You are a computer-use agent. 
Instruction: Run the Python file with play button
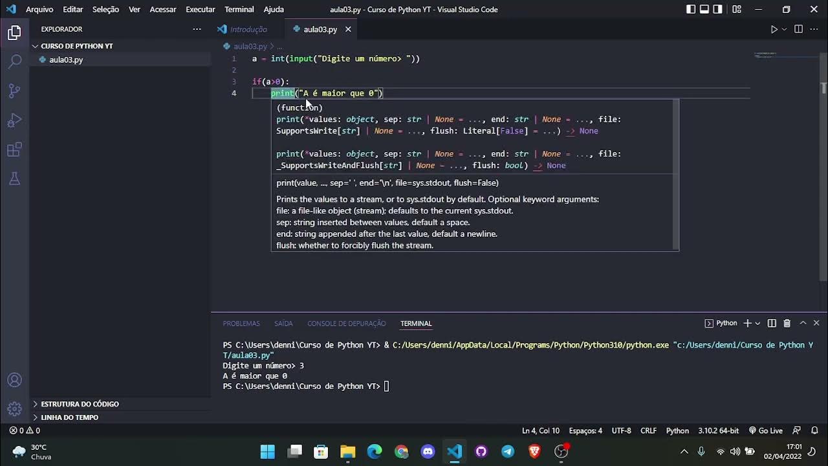point(774,29)
